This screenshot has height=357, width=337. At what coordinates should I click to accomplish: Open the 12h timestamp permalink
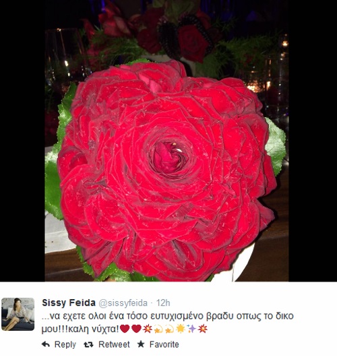[x=163, y=303]
